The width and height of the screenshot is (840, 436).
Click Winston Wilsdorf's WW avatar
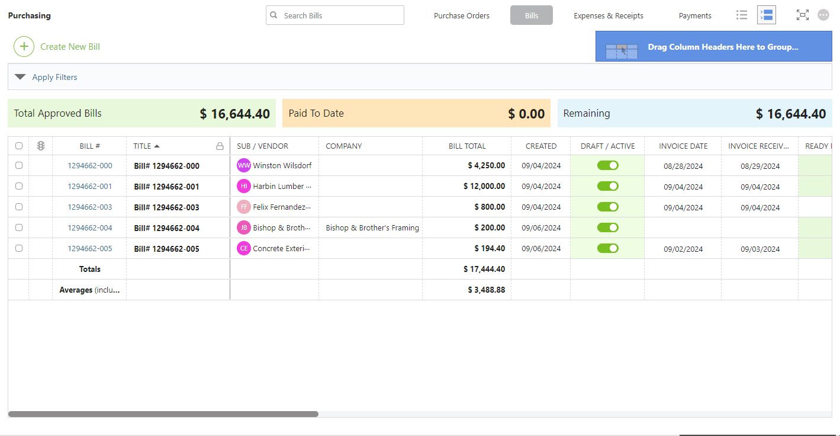tap(244, 166)
